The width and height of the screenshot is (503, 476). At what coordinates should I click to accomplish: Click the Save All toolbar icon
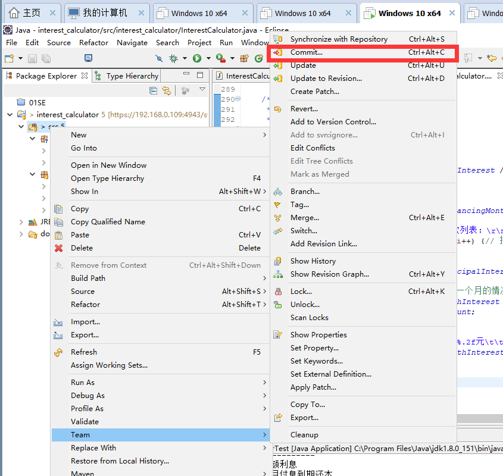[x=46, y=59]
